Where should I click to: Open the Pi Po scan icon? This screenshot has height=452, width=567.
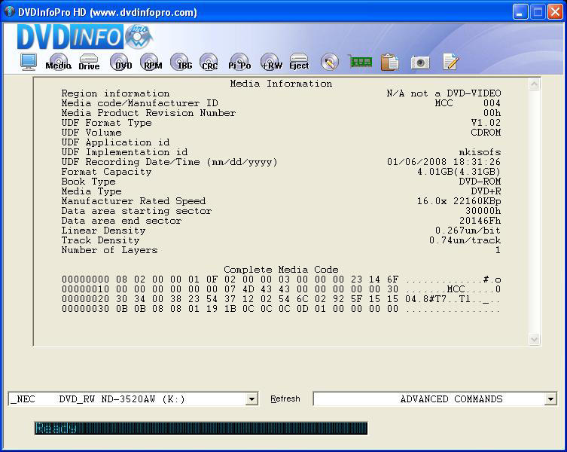(239, 62)
